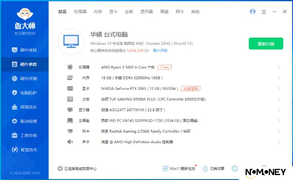Open 硬件体检 in the sidebar
The height and width of the screenshot is (180, 293).
(24, 50)
